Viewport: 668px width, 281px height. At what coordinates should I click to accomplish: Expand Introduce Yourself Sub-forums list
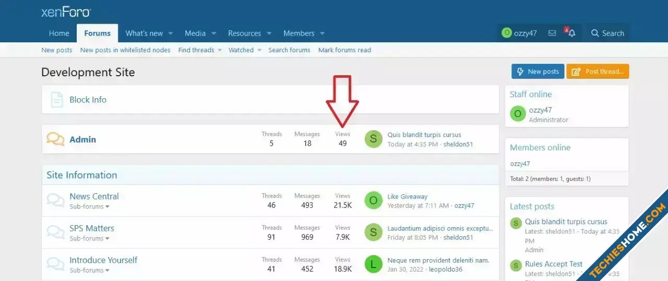click(x=90, y=270)
